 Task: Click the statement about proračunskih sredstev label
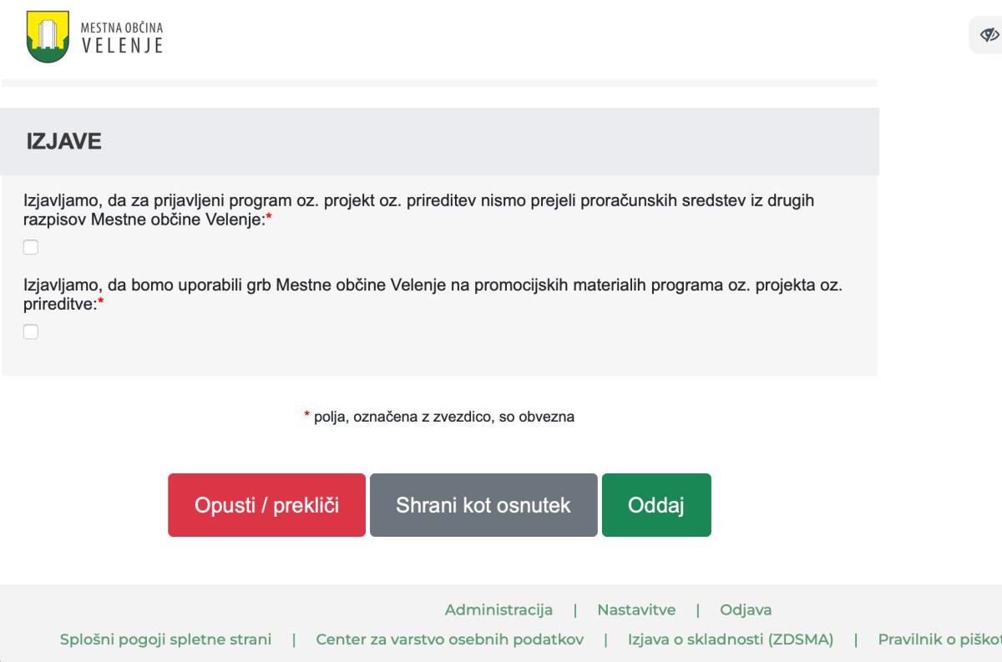pyautogui.click(x=417, y=210)
